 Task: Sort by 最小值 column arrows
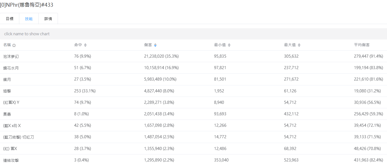229,45
